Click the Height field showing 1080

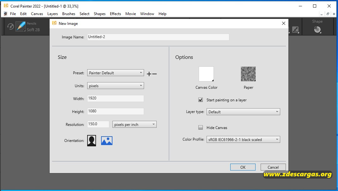click(116, 111)
